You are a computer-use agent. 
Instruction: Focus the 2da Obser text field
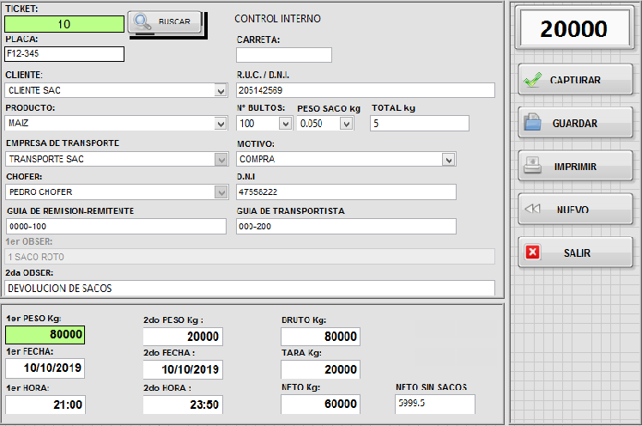point(249,288)
